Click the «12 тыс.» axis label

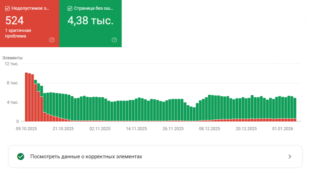12,64
